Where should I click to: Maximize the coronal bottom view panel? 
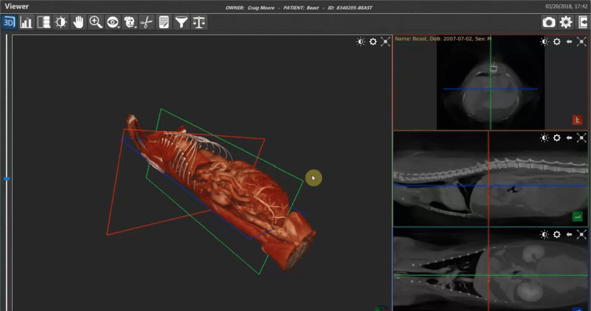581,234
